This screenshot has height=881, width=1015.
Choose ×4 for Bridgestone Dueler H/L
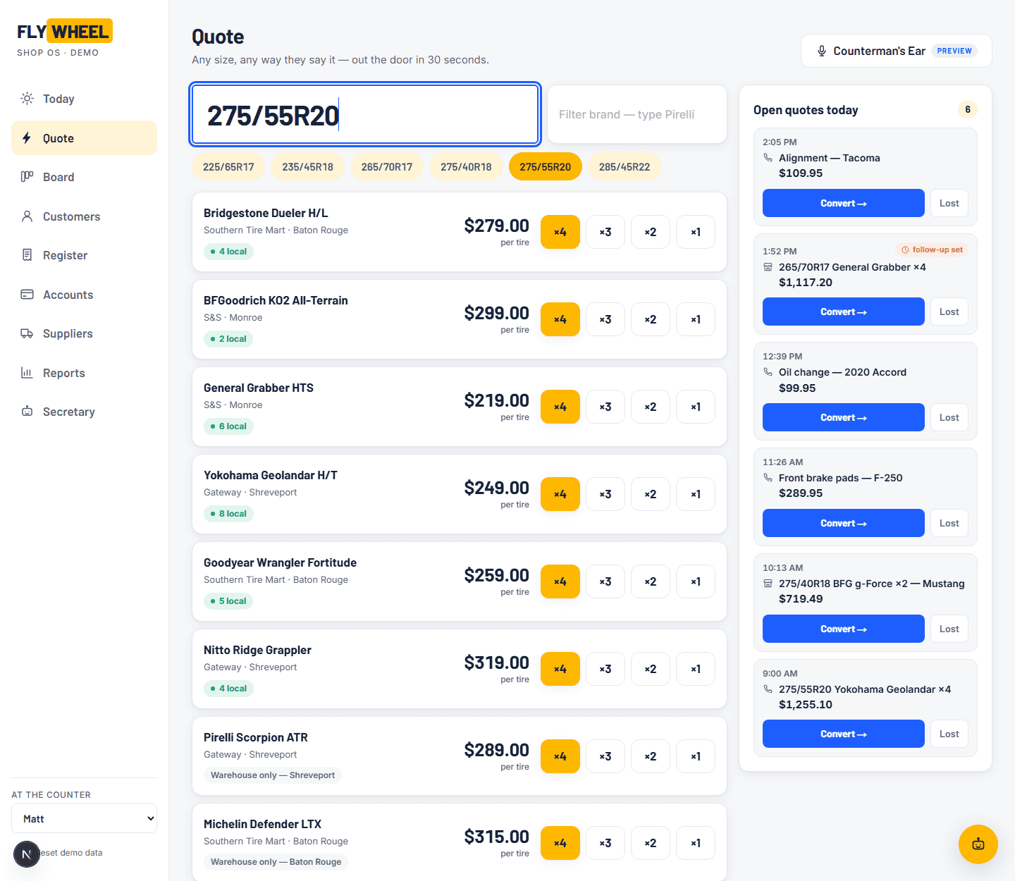point(560,232)
